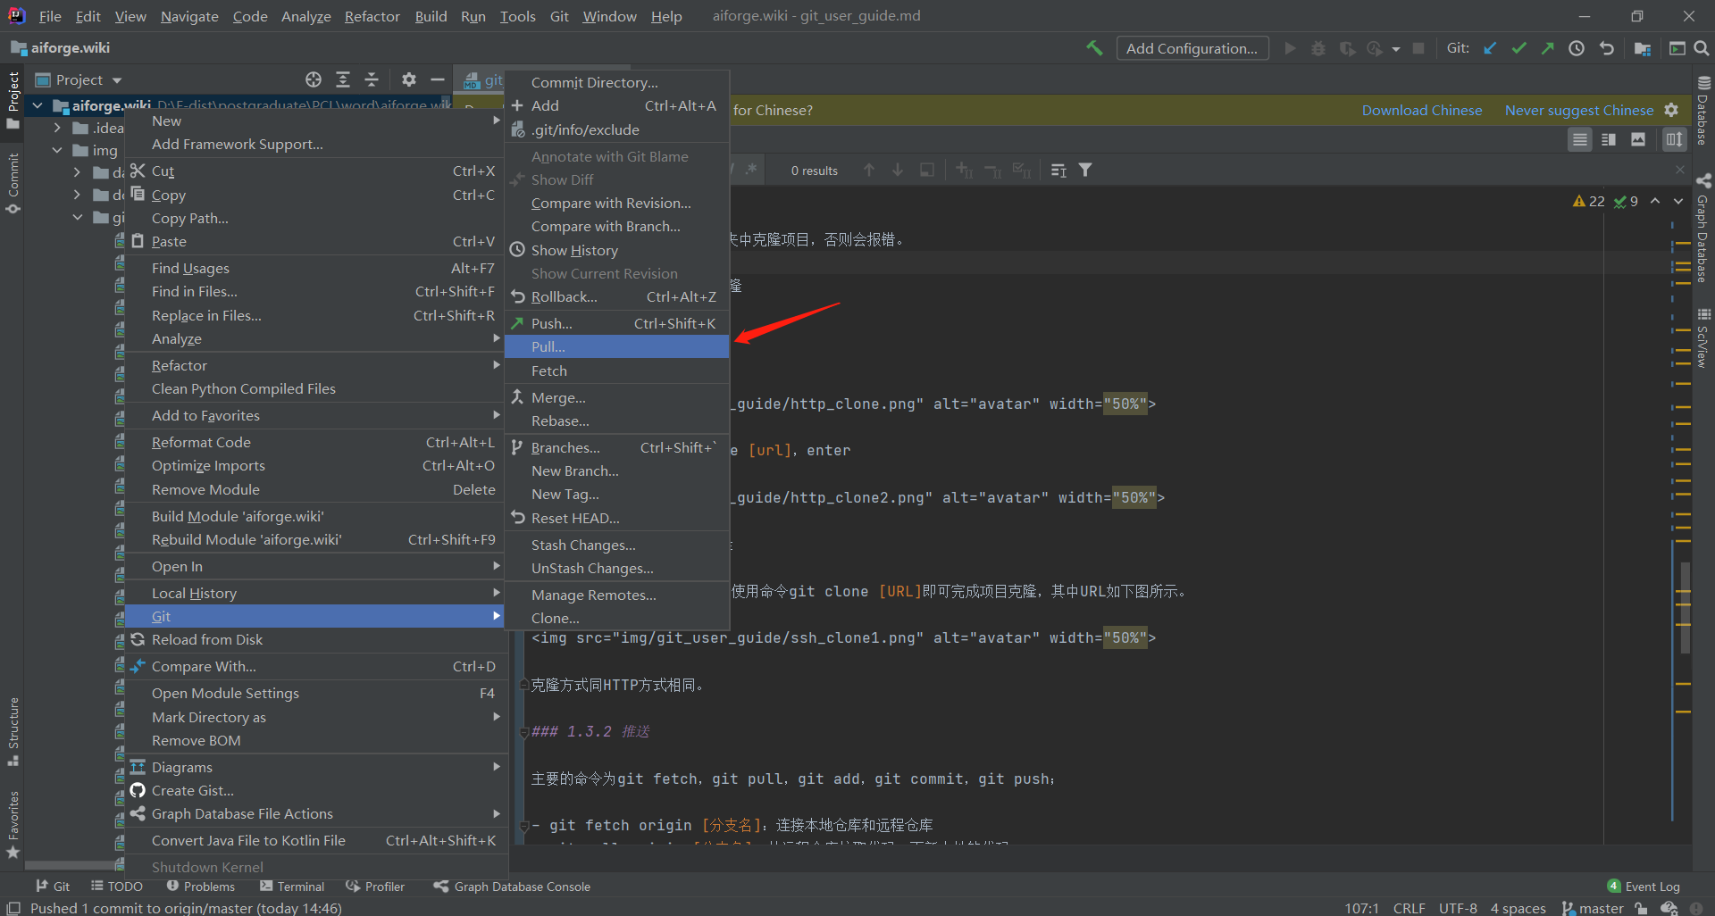Image resolution: width=1715 pixels, height=916 pixels.
Task: Open Git Show History clock icon
Action: pos(1577,48)
